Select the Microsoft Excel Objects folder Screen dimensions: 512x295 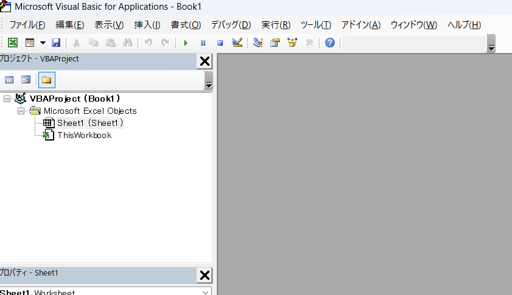click(x=90, y=111)
